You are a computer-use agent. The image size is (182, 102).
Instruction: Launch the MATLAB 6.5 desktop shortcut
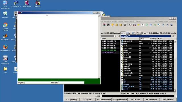(x=5, y=37)
